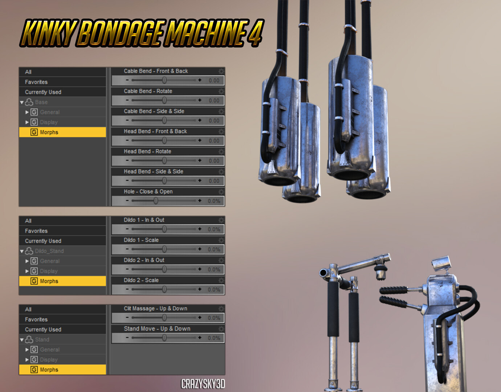The height and width of the screenshot is (392, 501).
Task: Expand General group under Base
Action: coord(27,112)
